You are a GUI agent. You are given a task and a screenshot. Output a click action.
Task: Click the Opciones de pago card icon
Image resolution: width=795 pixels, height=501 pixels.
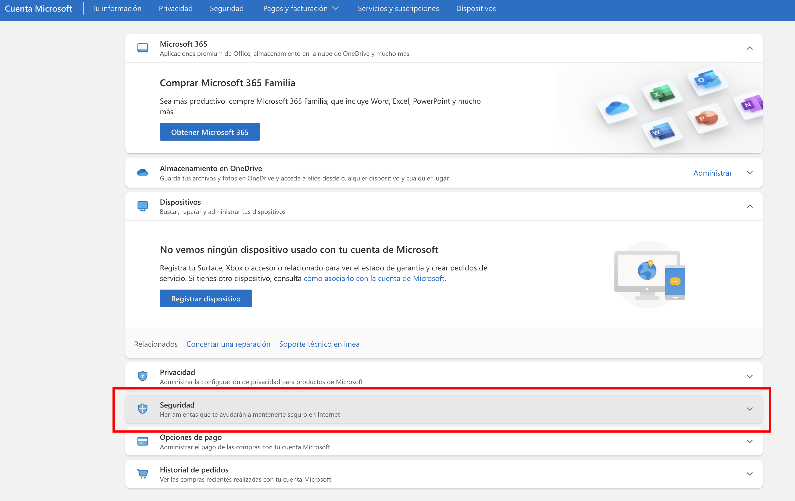click(x=142, y=441)
